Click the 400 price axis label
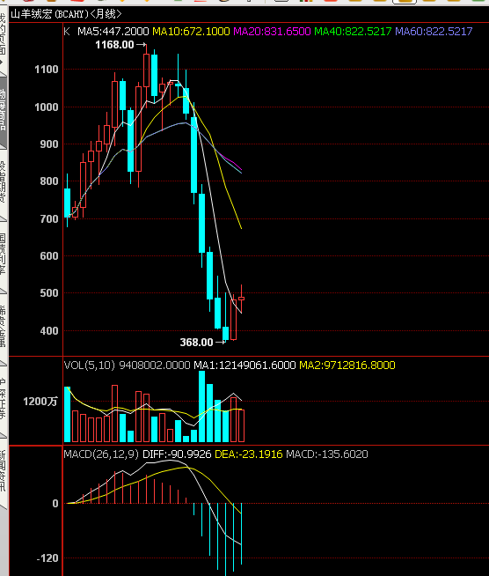The width and height of the screenshot is (489, 576). coord(49,331)
